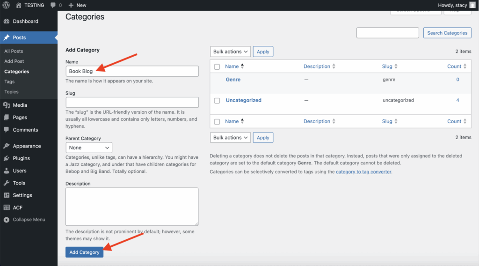
Task: Toggle the select-all checkbox in table footer
Action: [217, 122]
